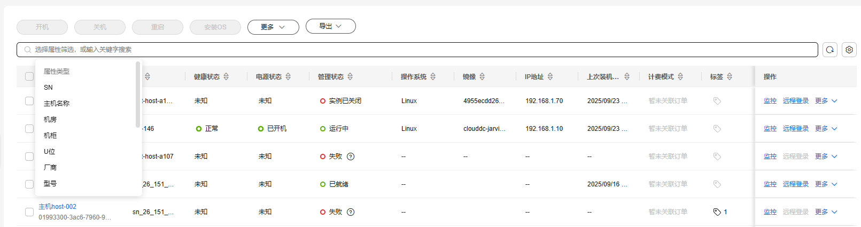Screen dimensions: 861x227
Task: Focus the attribute filter search input
Action: (417, 50)
